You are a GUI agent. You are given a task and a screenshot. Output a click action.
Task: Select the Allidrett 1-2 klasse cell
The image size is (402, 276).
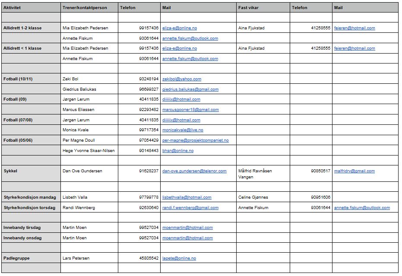pyautogui.click(x=31, y=28)
